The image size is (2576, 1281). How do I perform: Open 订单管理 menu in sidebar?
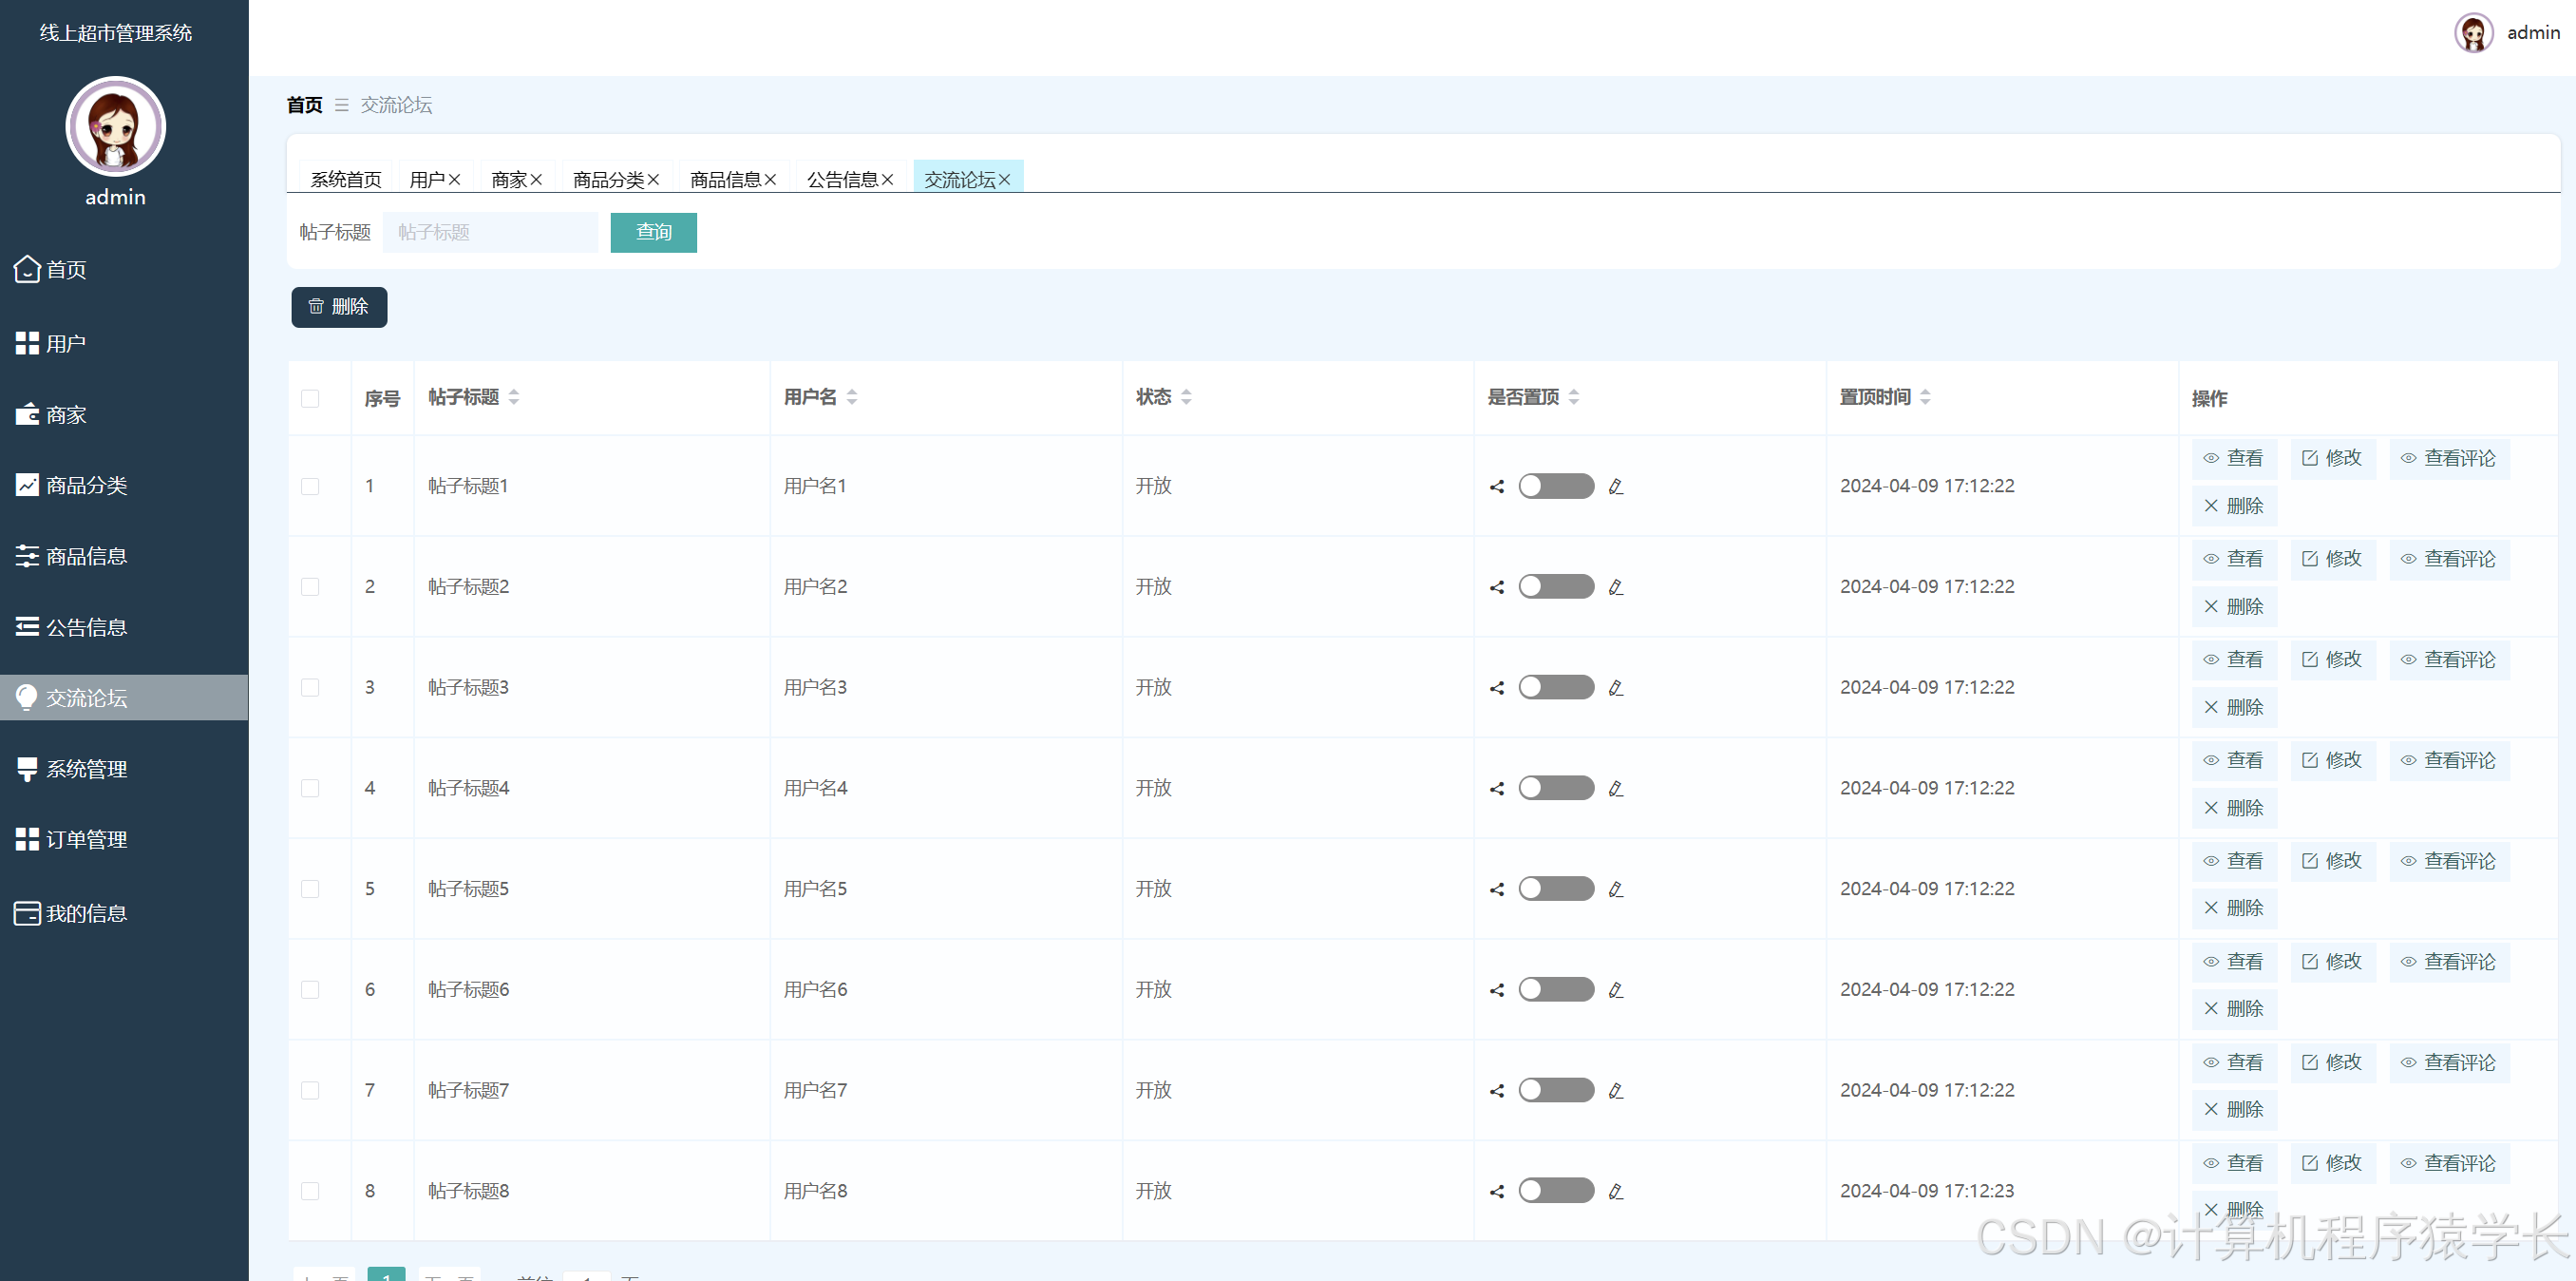[86, 840]
